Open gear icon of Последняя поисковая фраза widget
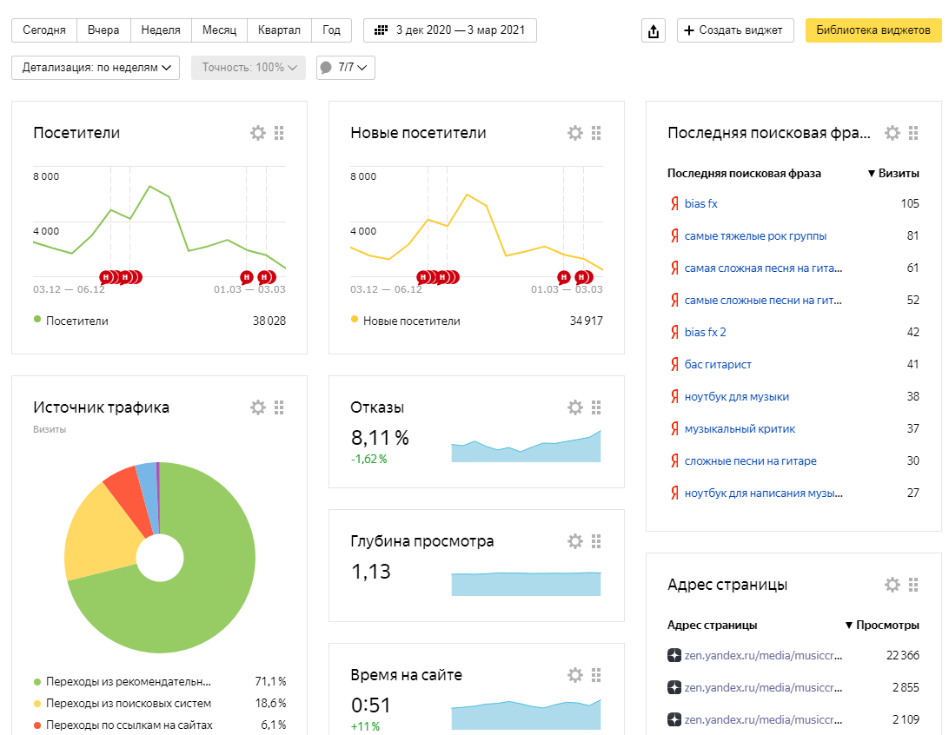The image size is (949, 735). [x=893, y=133]
